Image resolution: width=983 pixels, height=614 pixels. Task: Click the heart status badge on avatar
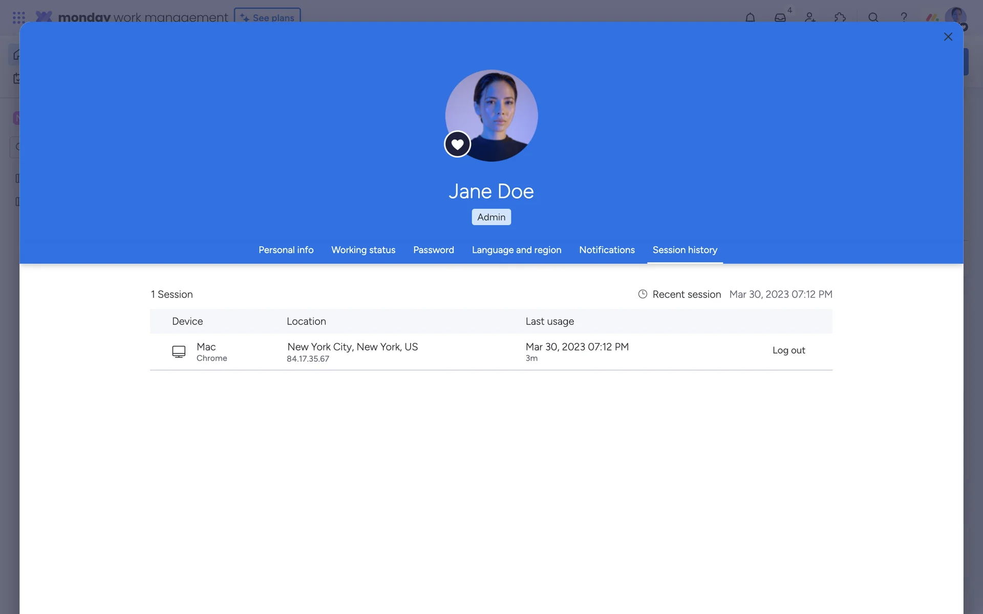pyautogui.click(x=457, y=144)
